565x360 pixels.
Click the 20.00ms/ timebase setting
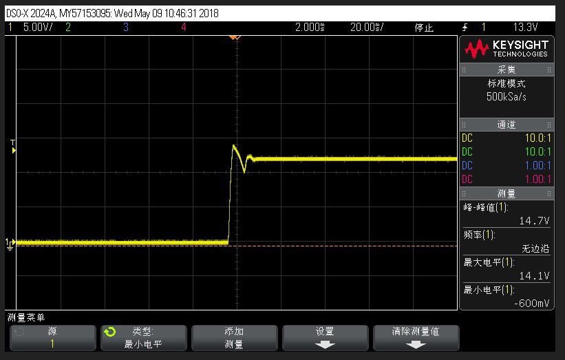pos(367,27)
